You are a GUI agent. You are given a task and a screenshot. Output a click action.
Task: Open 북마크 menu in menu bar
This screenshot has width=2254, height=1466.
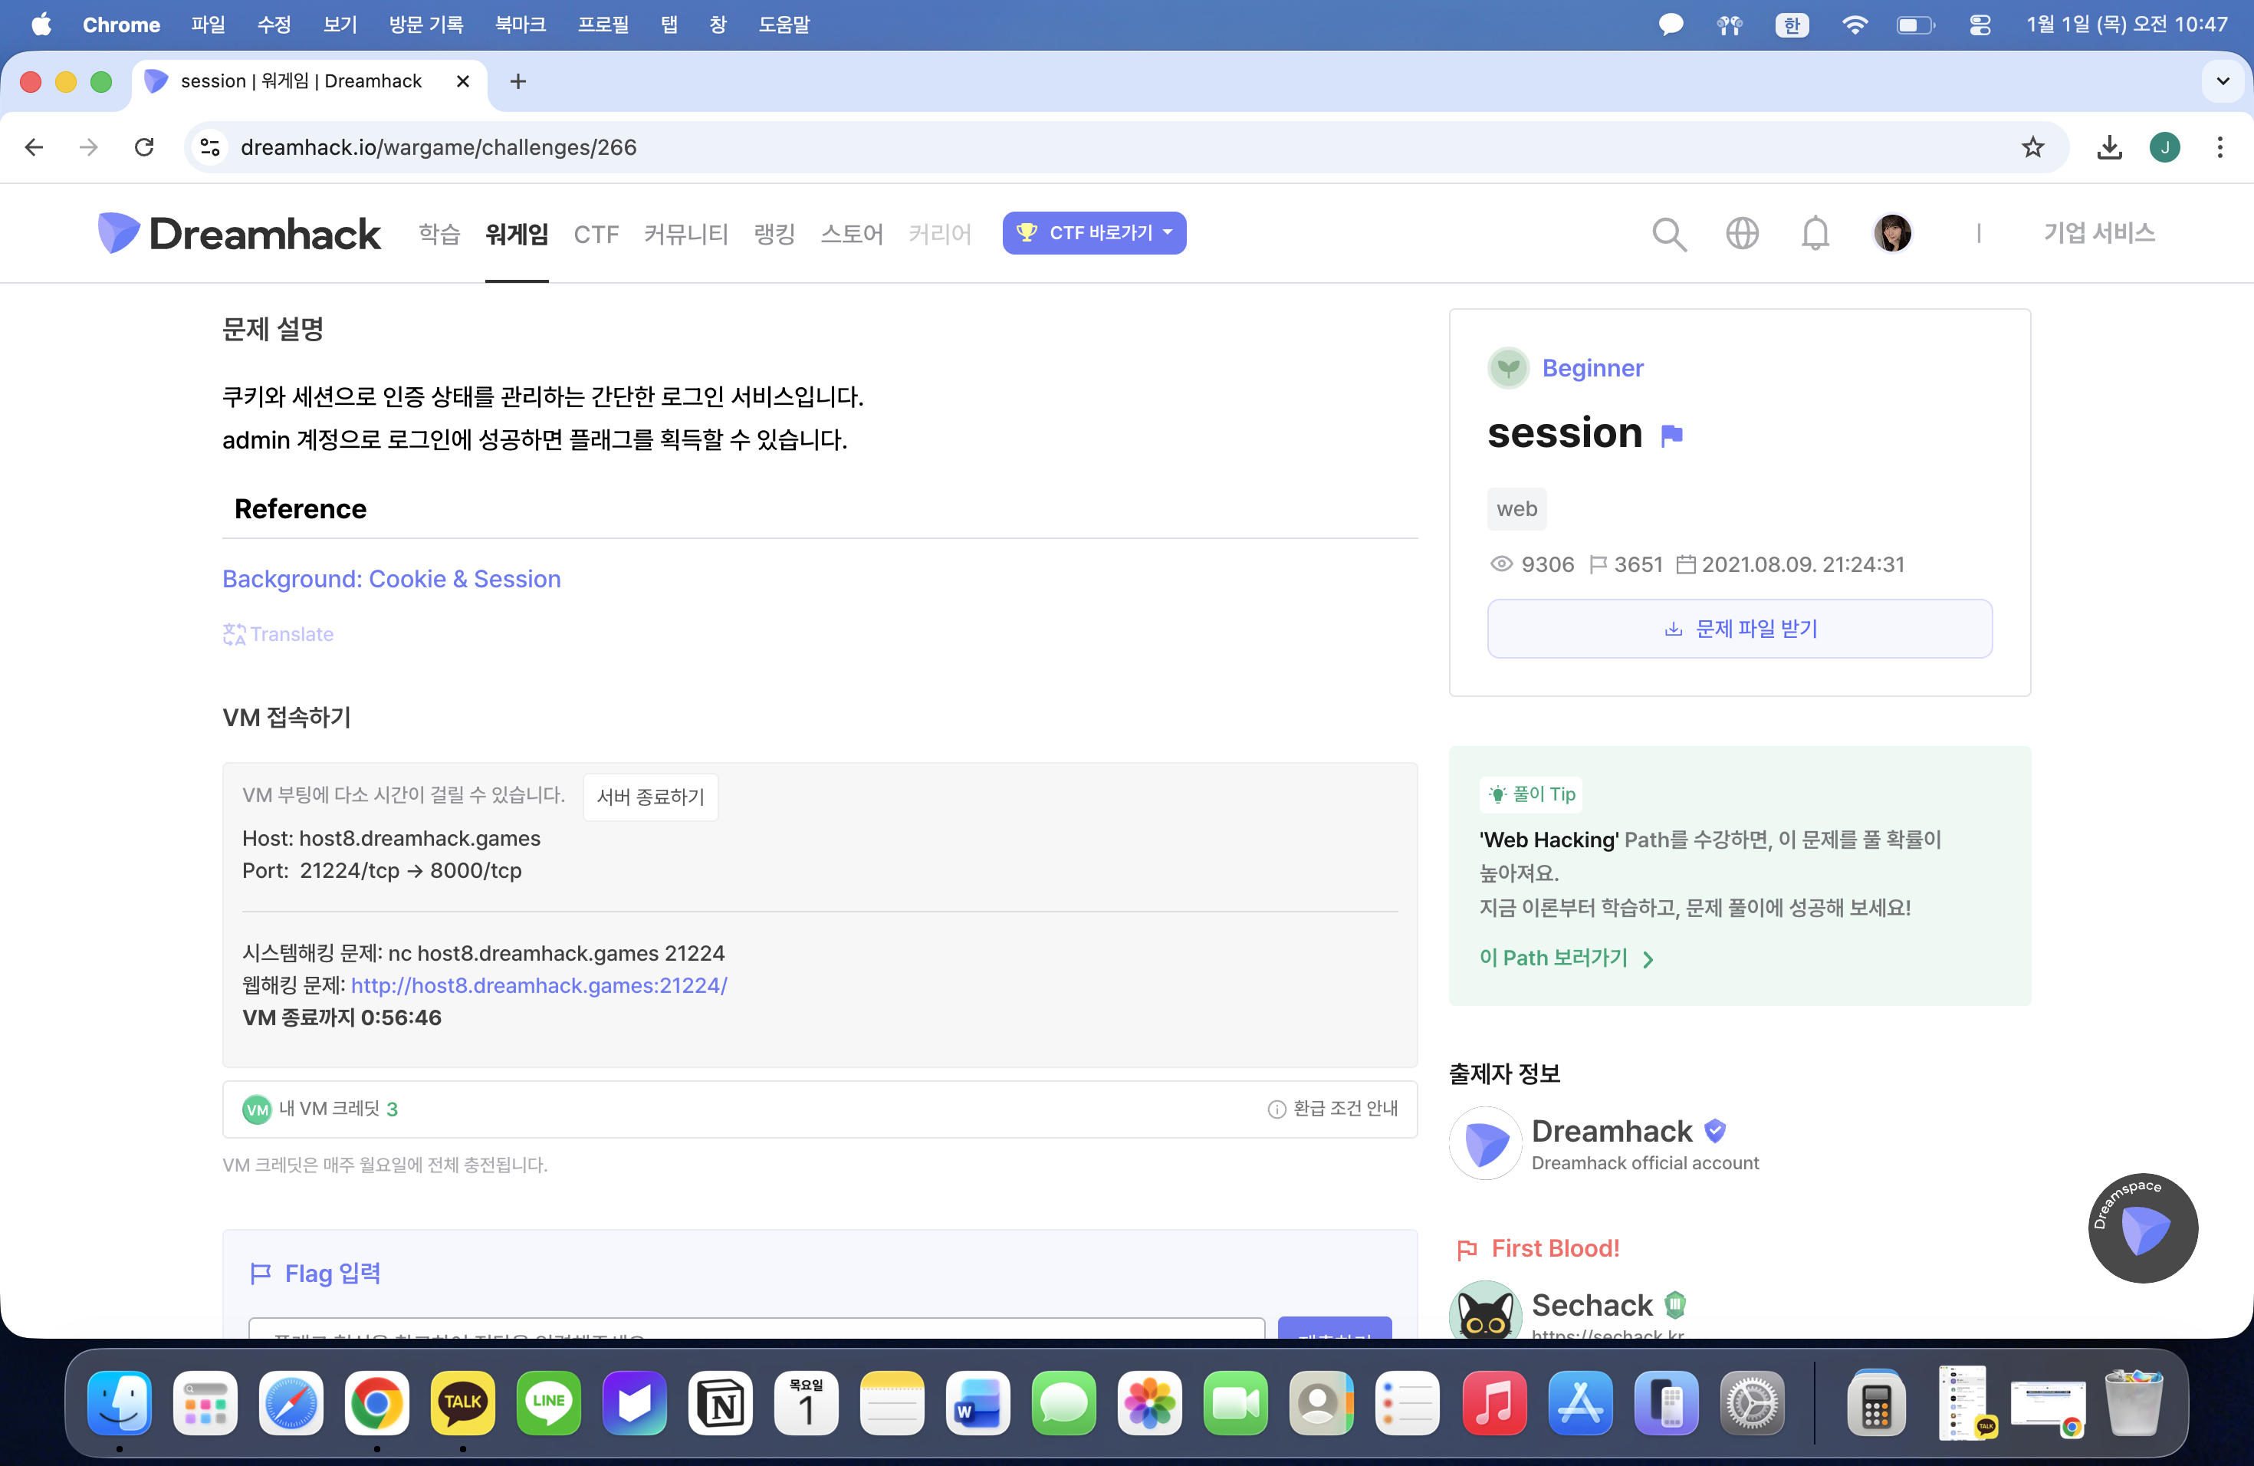point(520,25)
